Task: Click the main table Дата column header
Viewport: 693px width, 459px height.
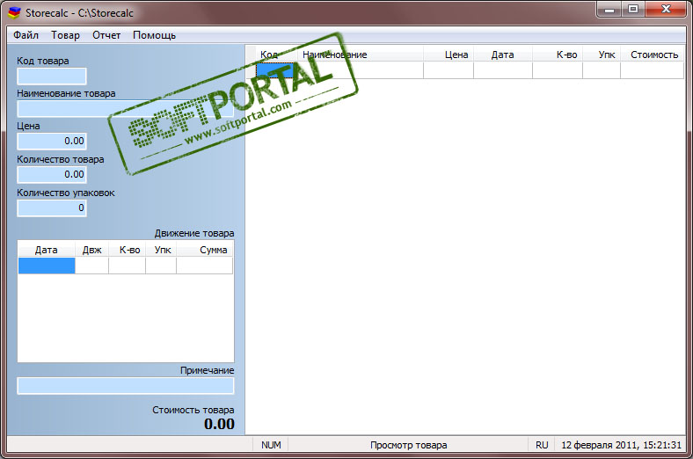Action: click(x=502, y=55)
